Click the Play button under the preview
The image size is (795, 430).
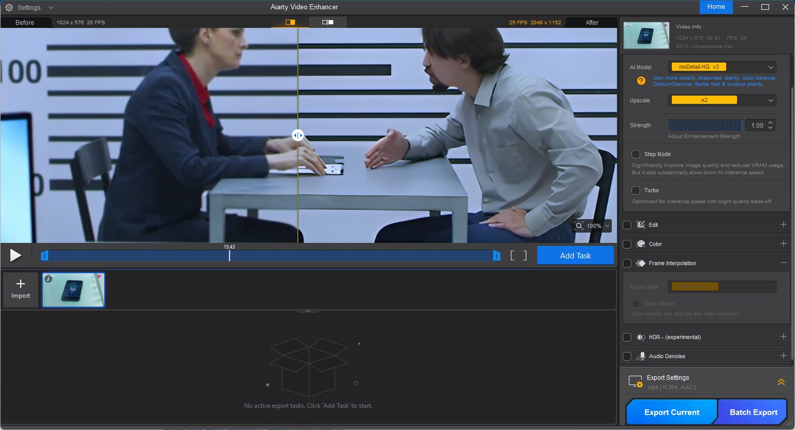pyautogui.click(x=16, y=255)
